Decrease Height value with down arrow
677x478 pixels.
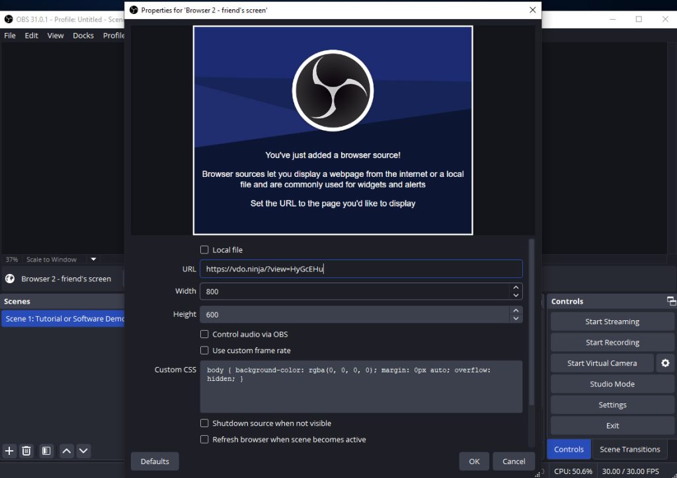pyautogui.click(x=516, y=318)
